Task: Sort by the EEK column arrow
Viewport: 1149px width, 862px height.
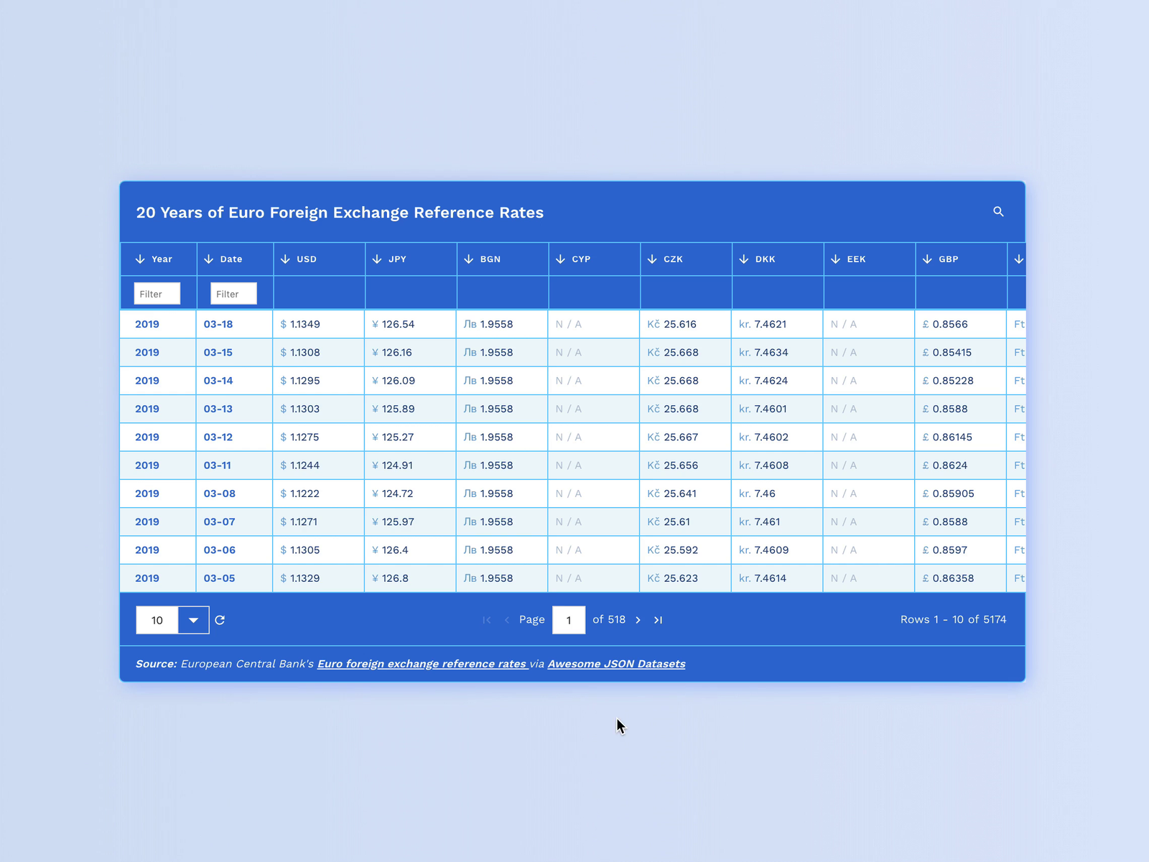Action: pyautogui.click(x=836, y=259)
